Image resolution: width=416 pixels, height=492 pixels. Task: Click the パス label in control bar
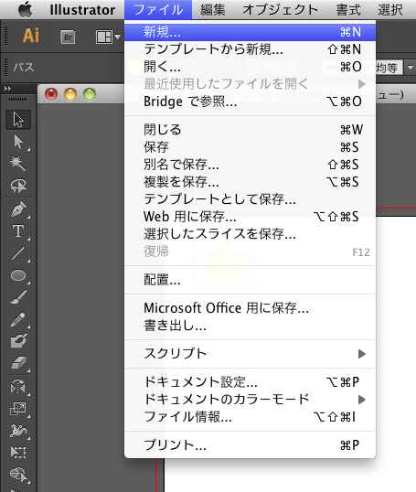click(24, 67)
